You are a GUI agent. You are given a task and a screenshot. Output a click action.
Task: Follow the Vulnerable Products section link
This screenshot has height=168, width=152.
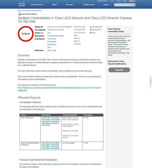[x=51, y=164]
